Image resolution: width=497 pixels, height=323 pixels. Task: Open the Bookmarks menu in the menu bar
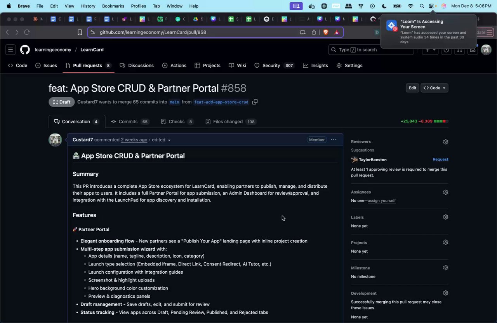point(113,6)
